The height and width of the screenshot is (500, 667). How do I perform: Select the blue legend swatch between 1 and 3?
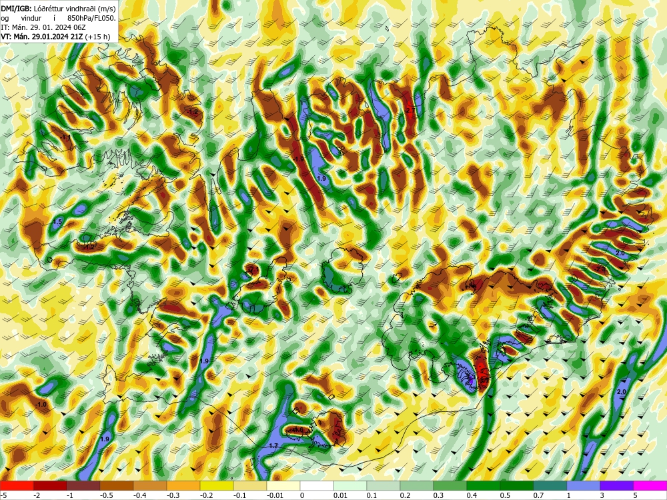coord(584,485)
